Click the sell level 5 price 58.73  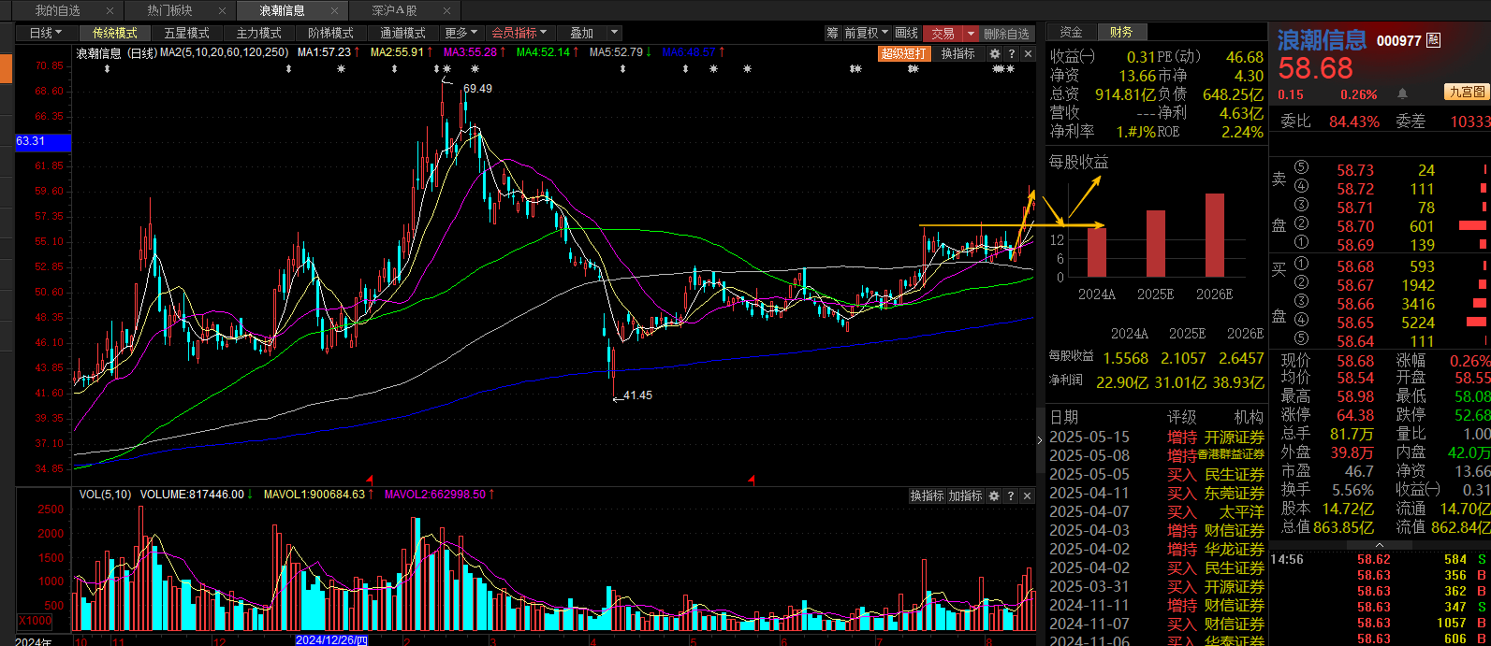point(1355,170)
